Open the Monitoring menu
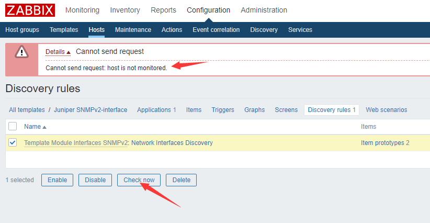This screenshot has width=430, height=223. 82,10
